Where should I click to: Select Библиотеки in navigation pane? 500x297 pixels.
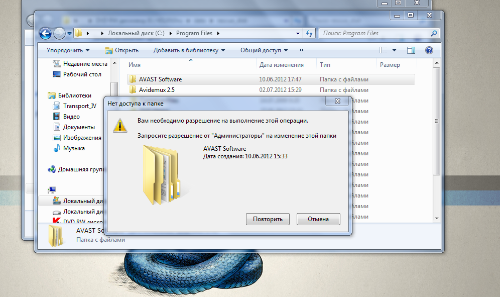tap(75, 95)
